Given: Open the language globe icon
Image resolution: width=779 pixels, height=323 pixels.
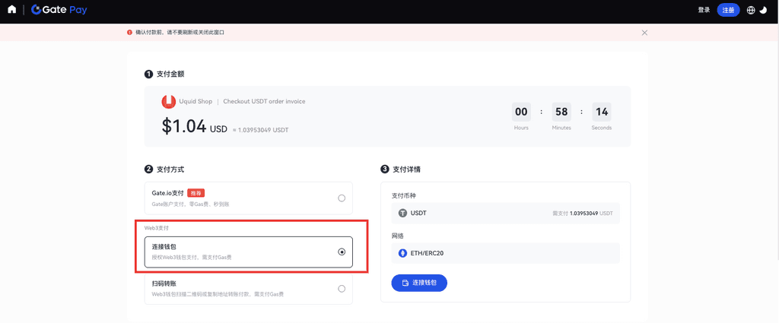Looking at the screenshot, I should coord(751,10).
